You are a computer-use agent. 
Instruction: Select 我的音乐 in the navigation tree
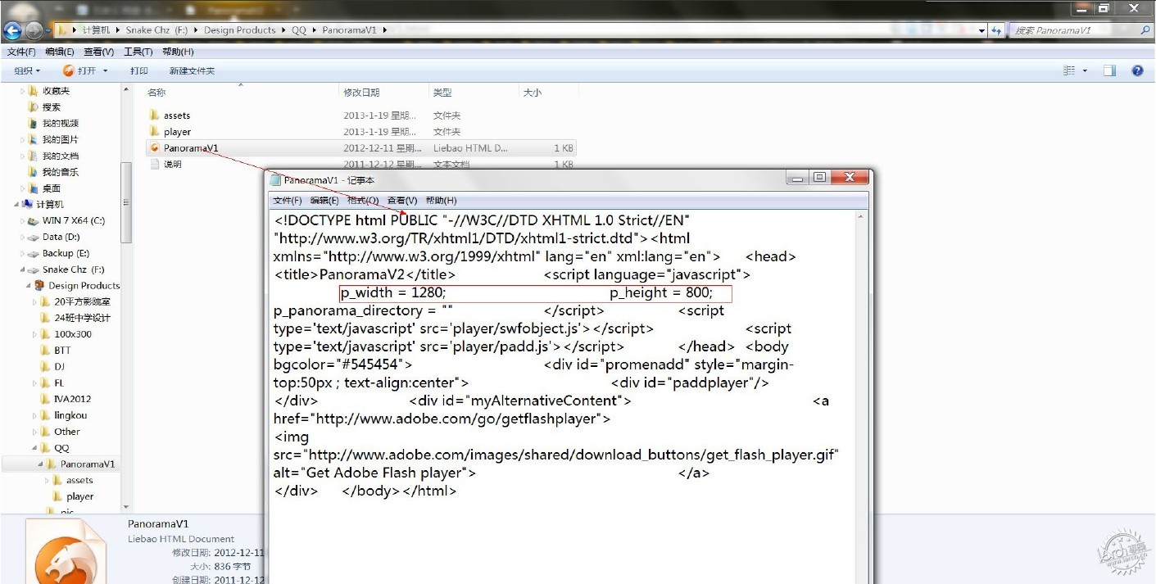(x=60, y=173)
